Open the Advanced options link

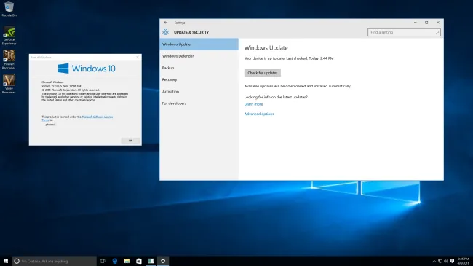pos(259,114)
